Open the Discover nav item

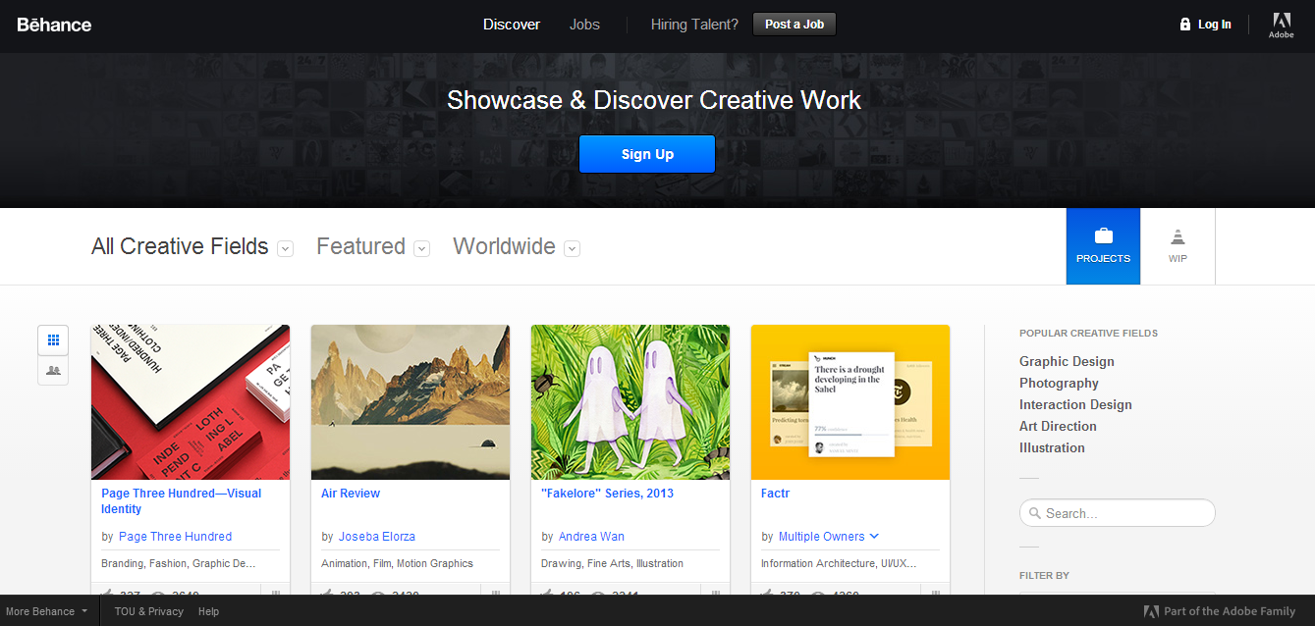tap(512, 25)
